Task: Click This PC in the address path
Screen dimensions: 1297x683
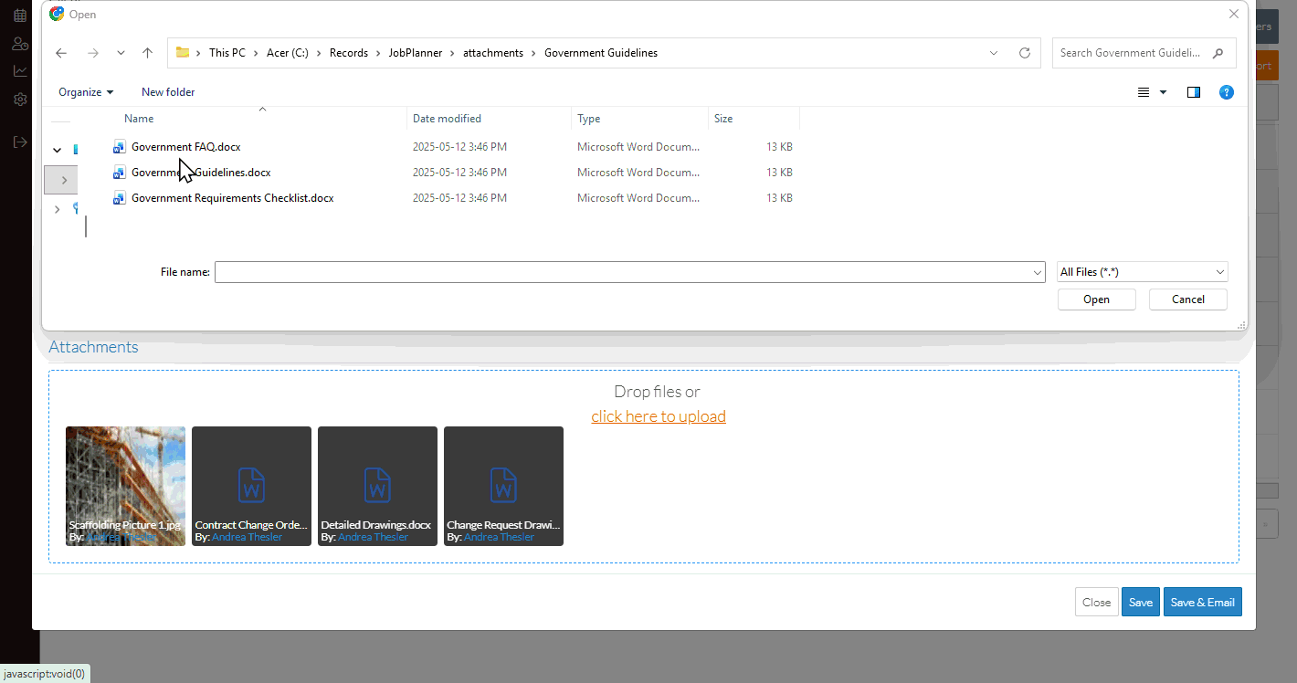Action: (x=227, y=53)
